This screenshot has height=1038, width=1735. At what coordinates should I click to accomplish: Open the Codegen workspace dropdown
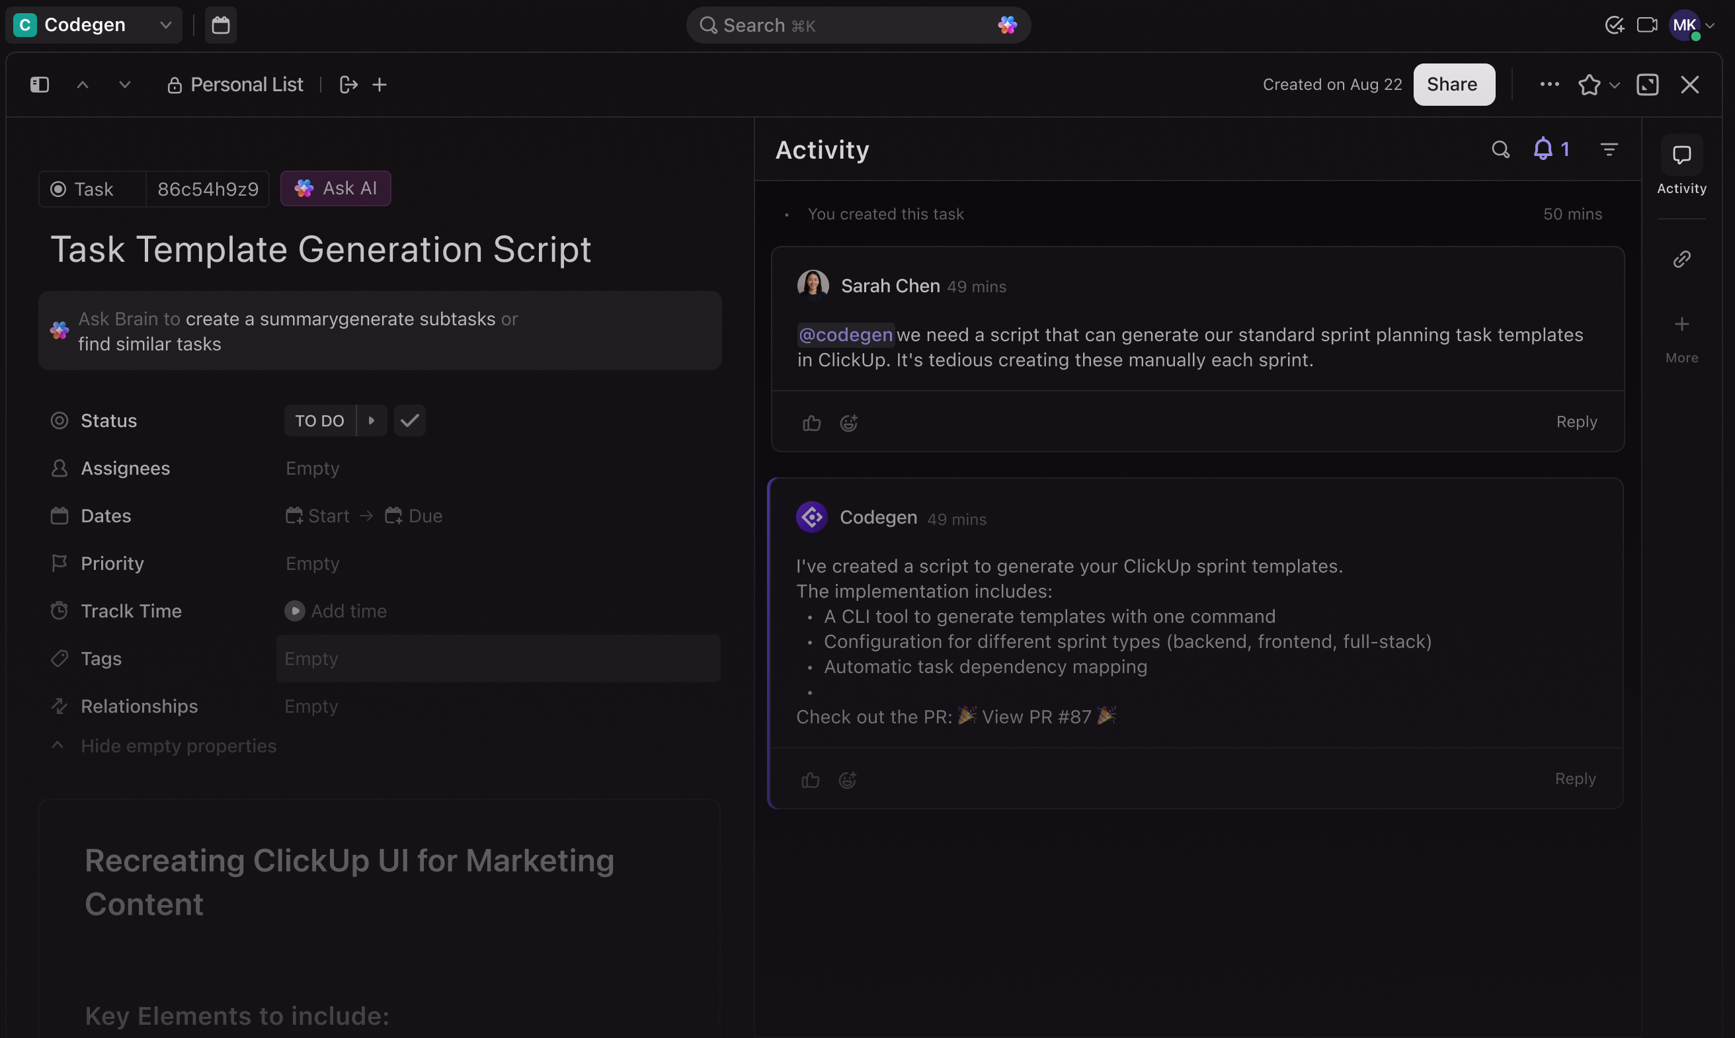166,25
